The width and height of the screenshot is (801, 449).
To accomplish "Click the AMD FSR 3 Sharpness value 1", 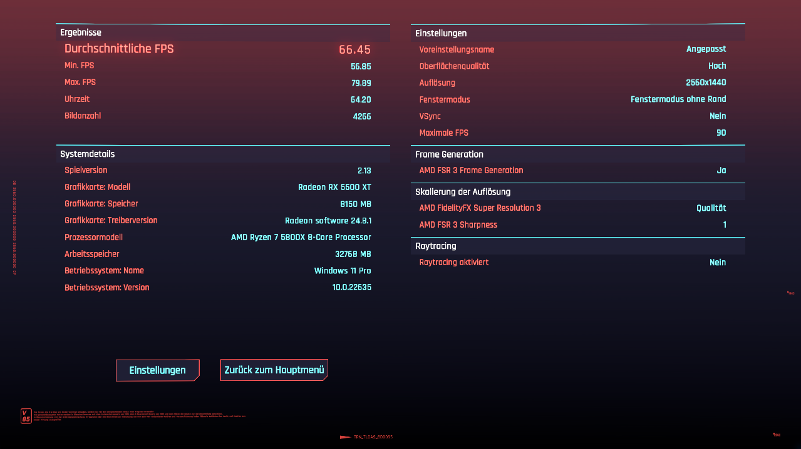I will click(725, 225).
